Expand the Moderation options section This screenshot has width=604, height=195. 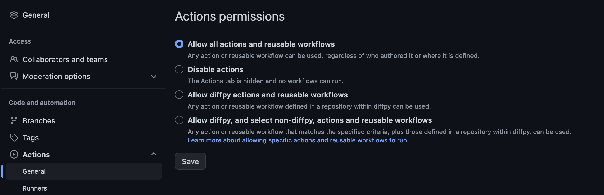(154, 76)
